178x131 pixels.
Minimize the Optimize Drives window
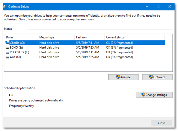click(x=147, y=7)
